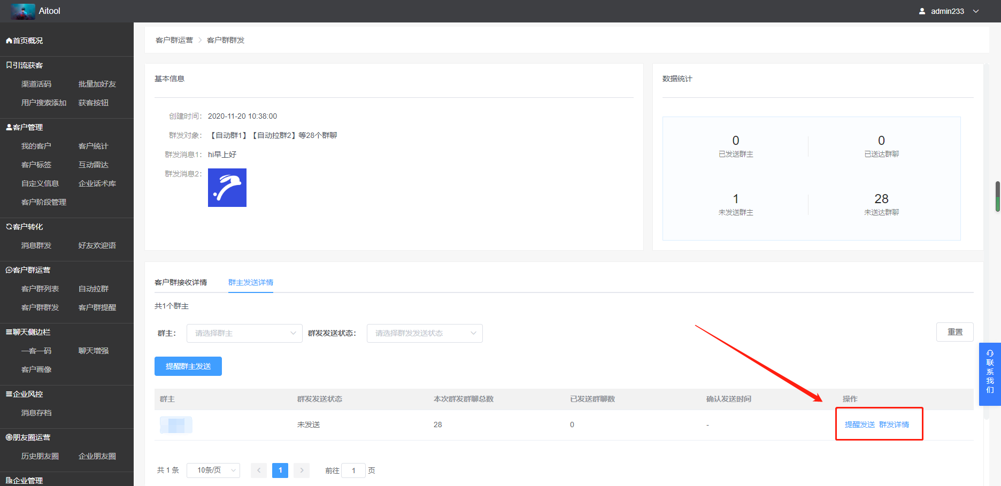
Task: Open 批量加好友 in the sidebar
Action: pyautogui.click(x=97, y=84)
